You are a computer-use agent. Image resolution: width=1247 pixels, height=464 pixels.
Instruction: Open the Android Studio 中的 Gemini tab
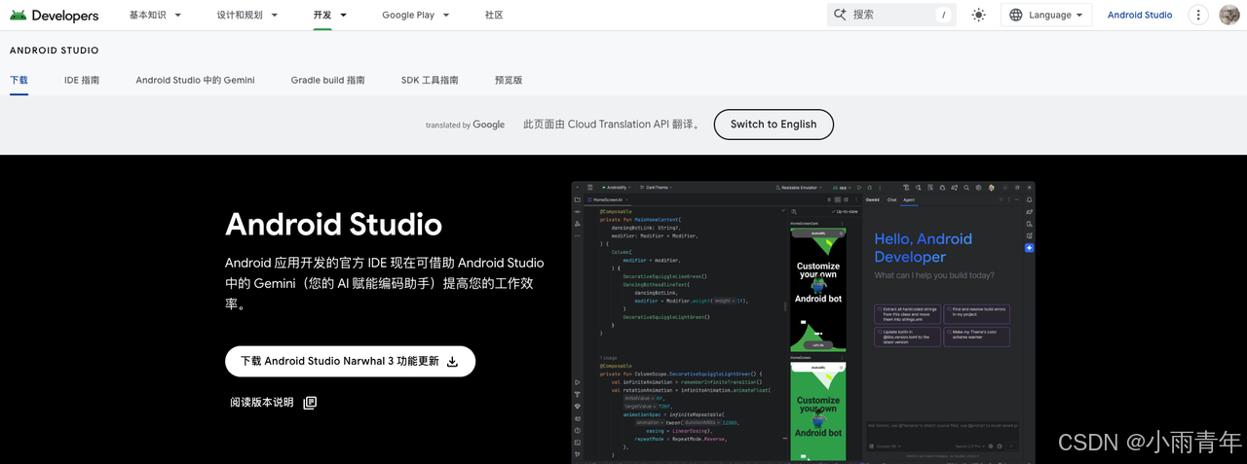[195, 80]
